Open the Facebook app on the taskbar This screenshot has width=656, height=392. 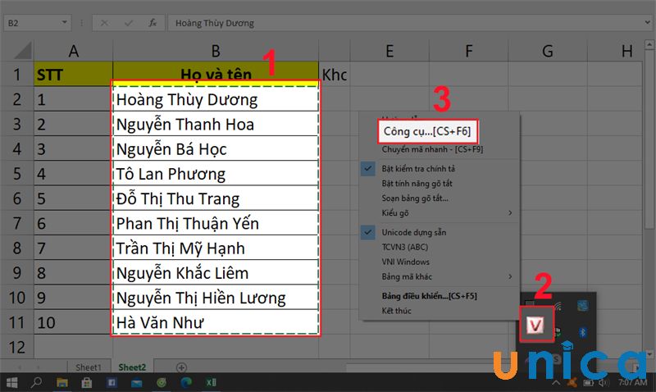tap(112, 382)
